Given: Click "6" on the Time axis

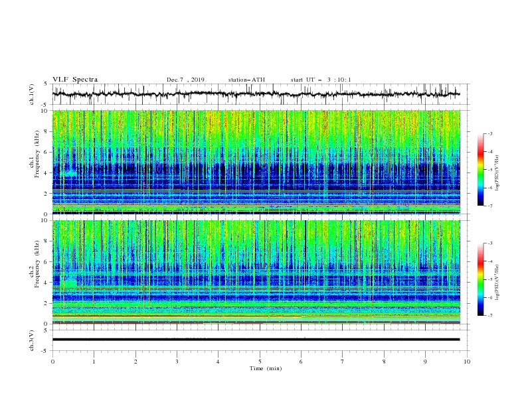Looking at the screenshot, I should pyautogui.click(x=301, y=362).
